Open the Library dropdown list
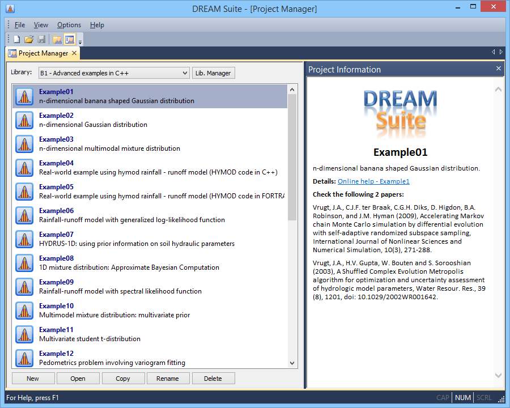The height and width of the screenshot is (408, 510). [x=114, y=73]
